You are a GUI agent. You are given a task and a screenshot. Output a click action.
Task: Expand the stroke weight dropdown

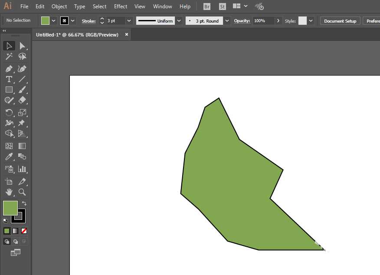[129, 21]
